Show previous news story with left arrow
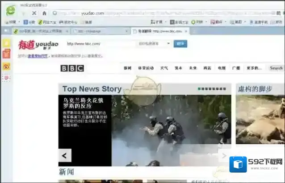The width and height of the screenshot is (285, 183). [65, 155]
